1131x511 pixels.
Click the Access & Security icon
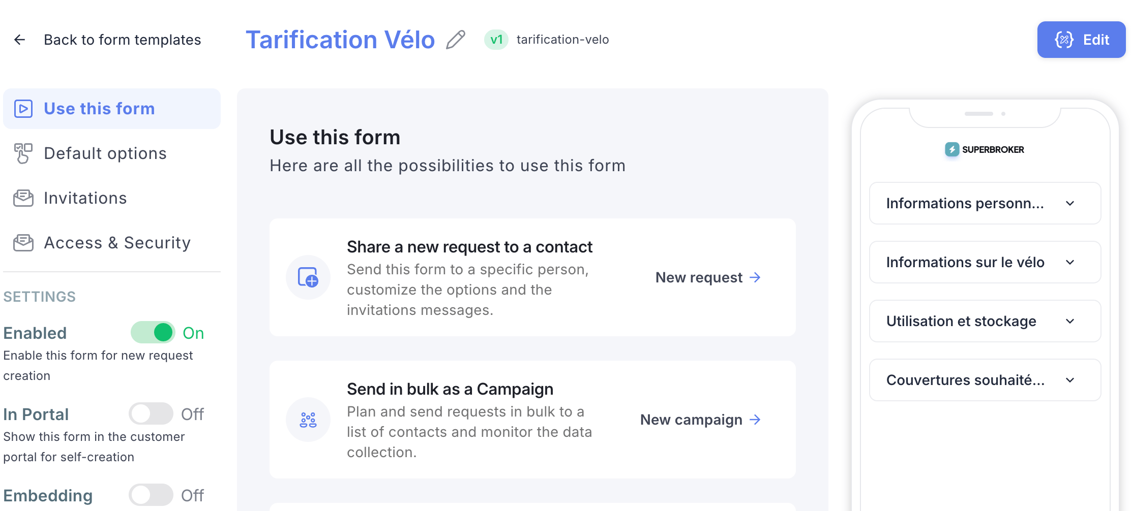tap(23, 243)
